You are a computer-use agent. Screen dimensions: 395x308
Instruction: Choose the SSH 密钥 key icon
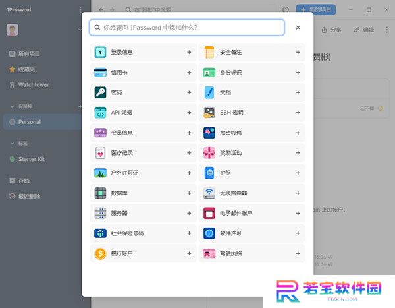point(209,113)
